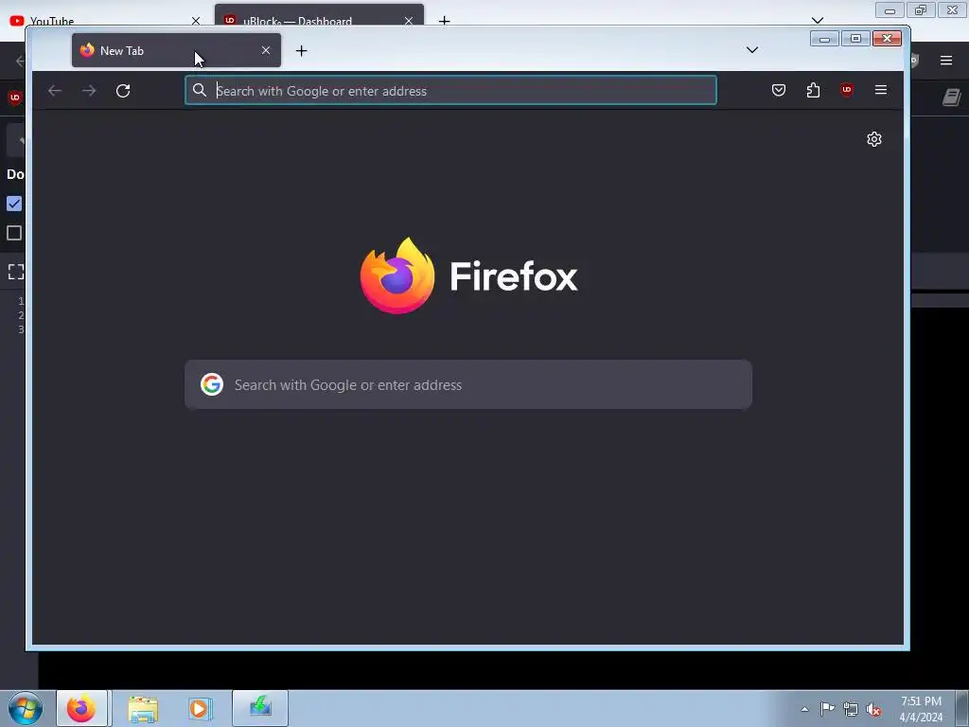Click the Firefox taskbar icon

pos(81,708)
